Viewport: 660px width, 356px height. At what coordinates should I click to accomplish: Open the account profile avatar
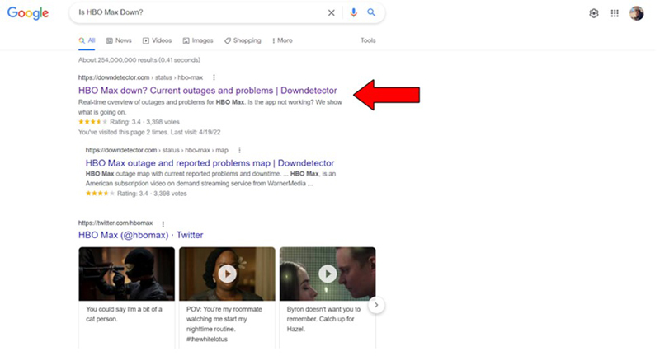(636, 13)
